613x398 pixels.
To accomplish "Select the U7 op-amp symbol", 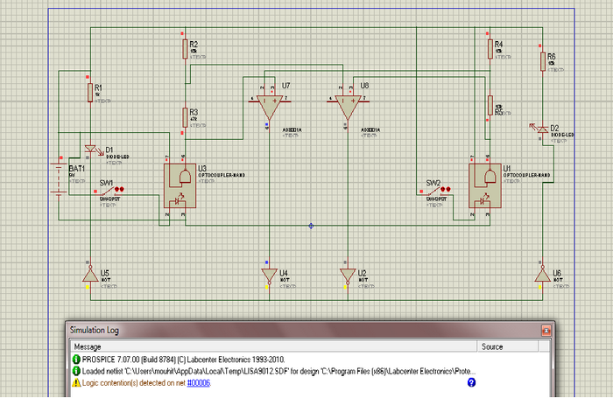I will pyautogui.click(x=269, y=107).
